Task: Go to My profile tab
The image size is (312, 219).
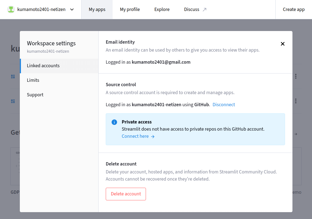Action: [130, 10]
